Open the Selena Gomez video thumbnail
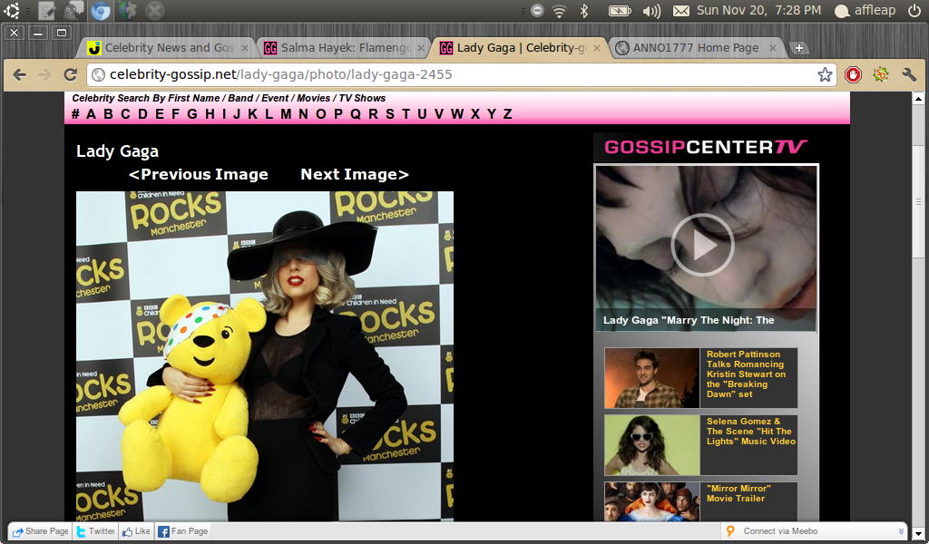The image size is (929, 544). [651, 445]
